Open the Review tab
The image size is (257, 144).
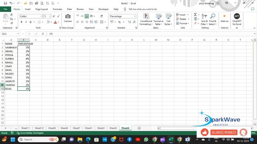[x=80, y=9]
